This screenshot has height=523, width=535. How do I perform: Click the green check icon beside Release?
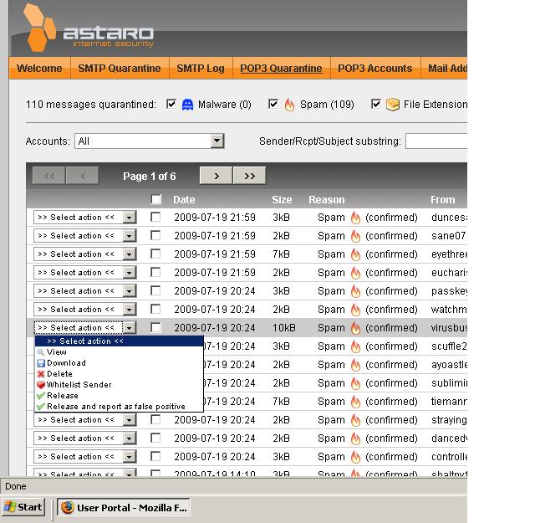(41, 396)
